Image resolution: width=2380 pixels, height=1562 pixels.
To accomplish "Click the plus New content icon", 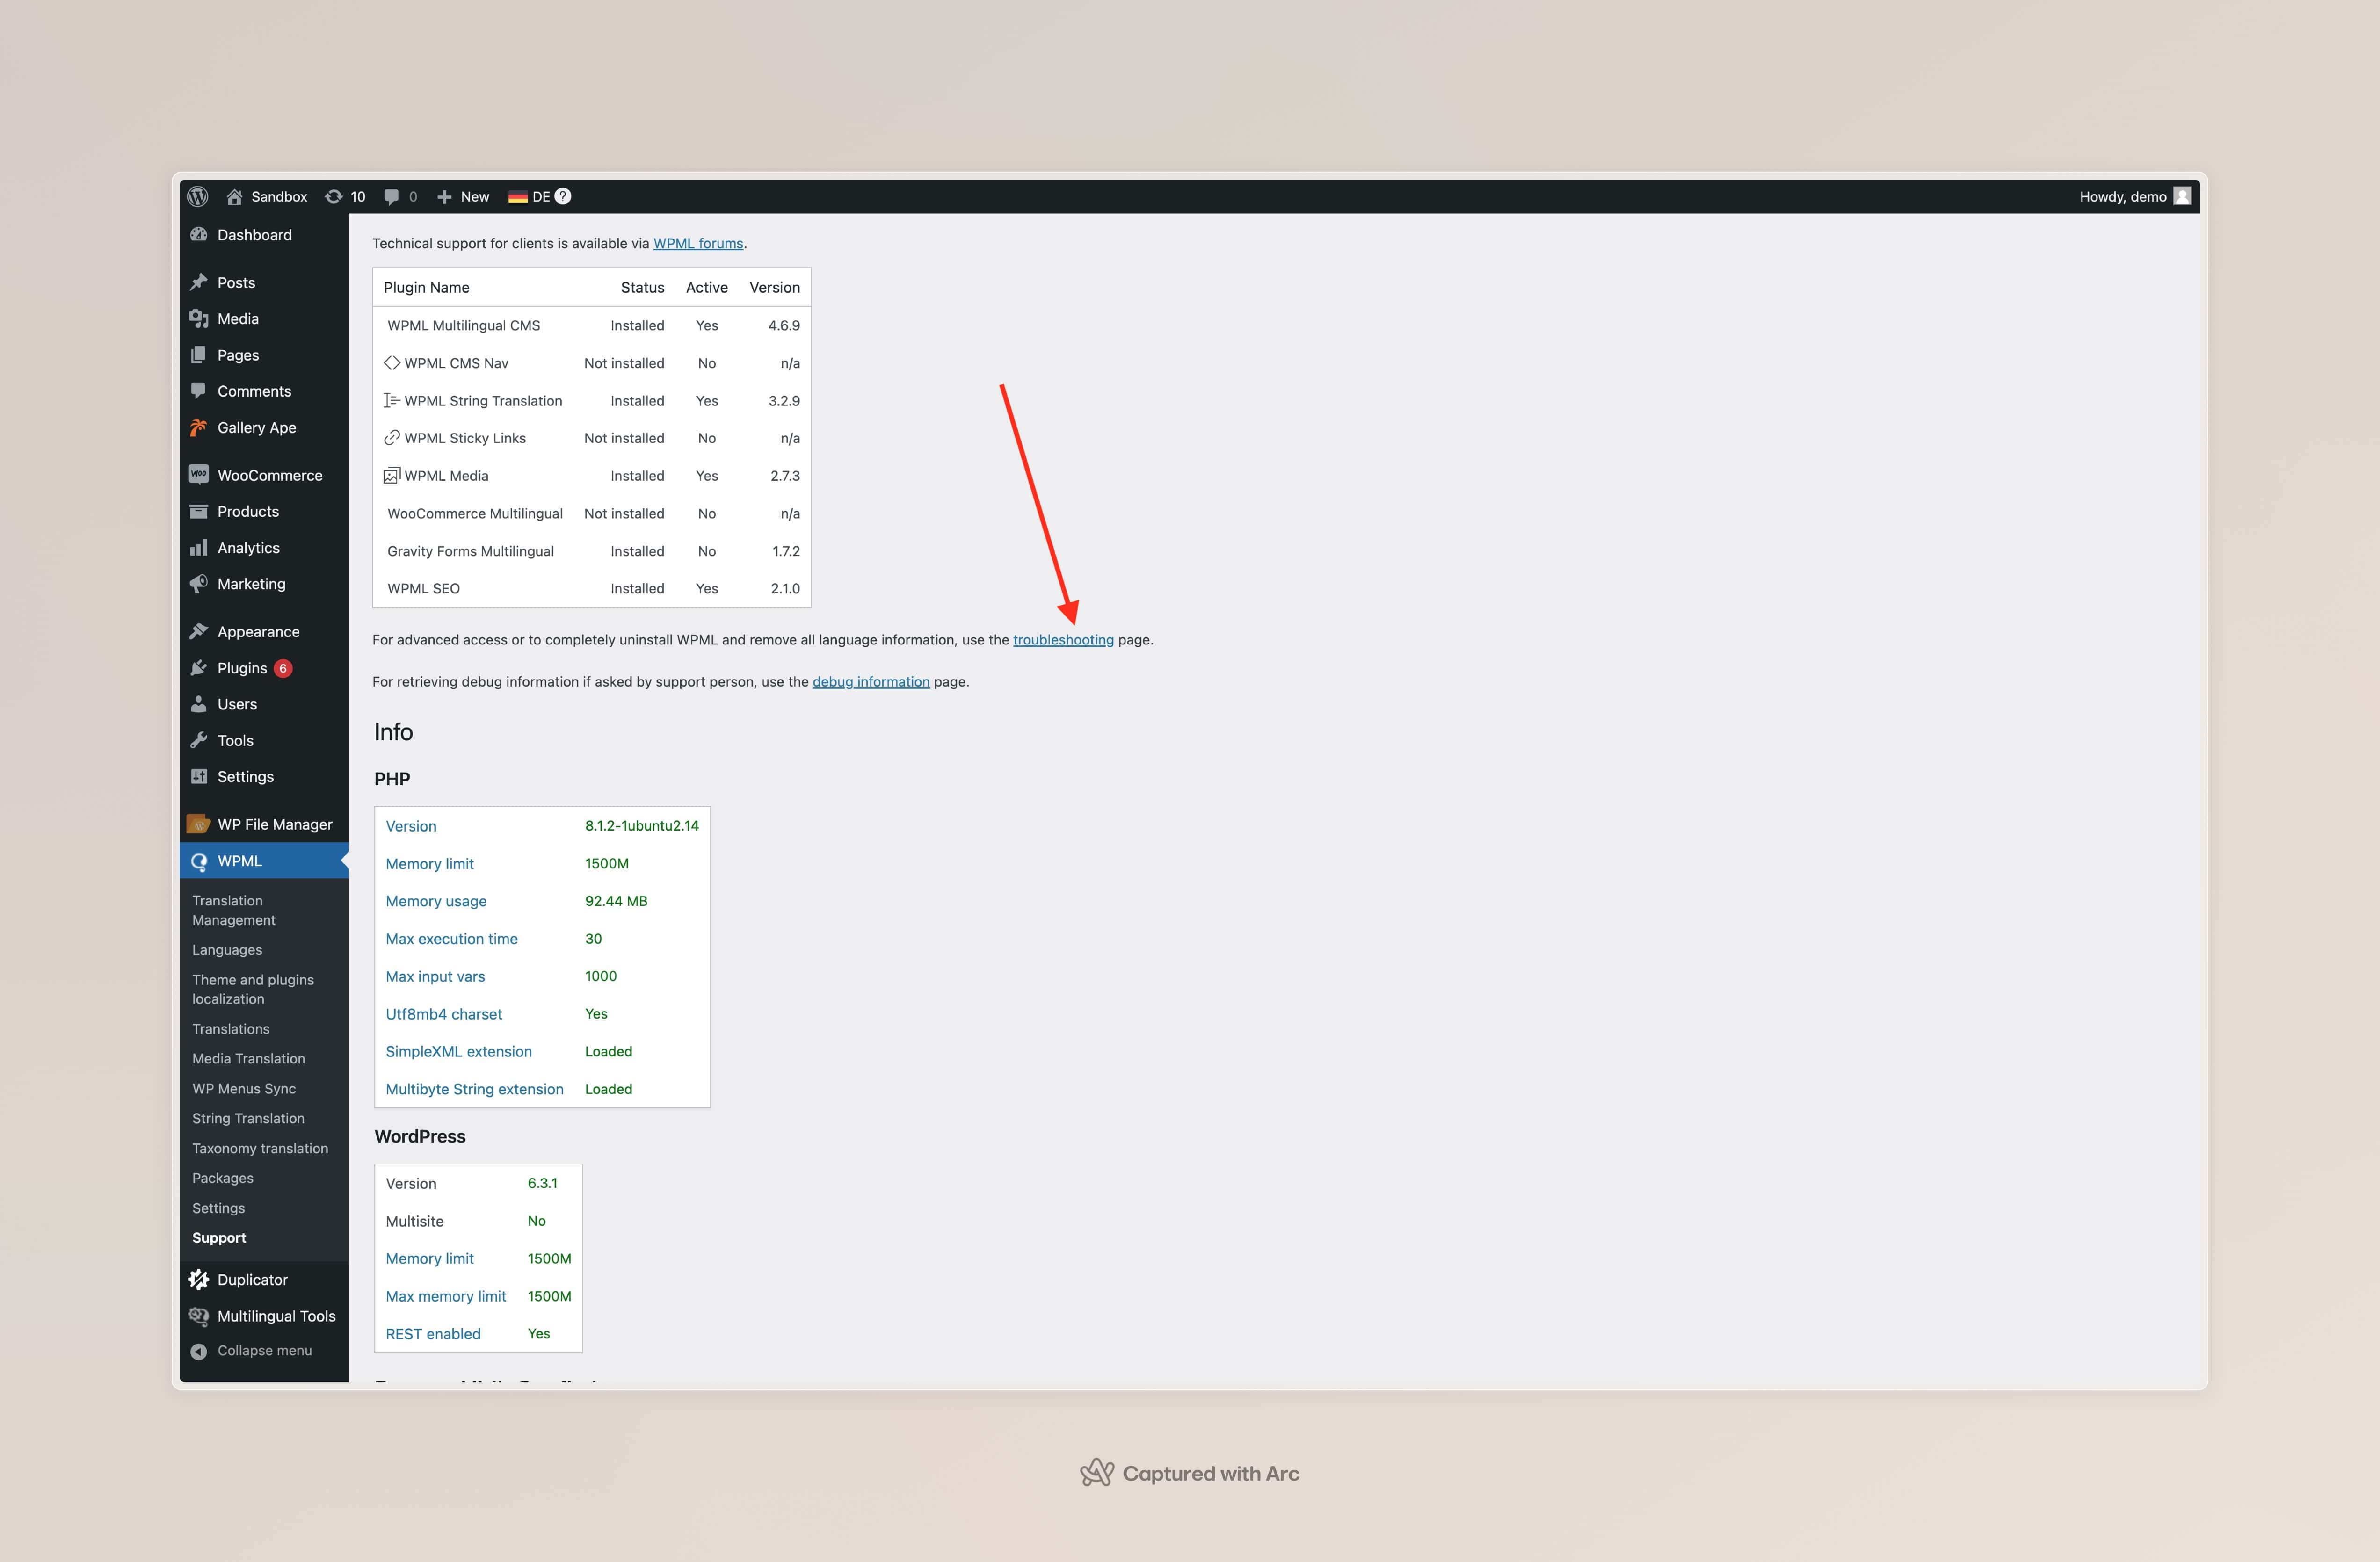I will pyautogui.click(x=444, y=196).
